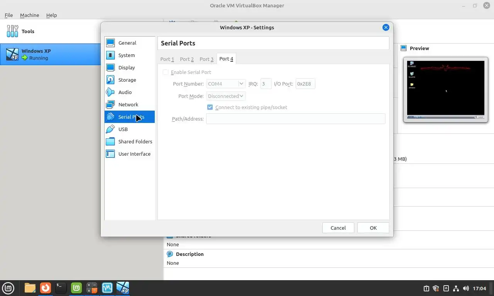
Task: Open the Linux Mint start menu
Action: coord(8,288)
